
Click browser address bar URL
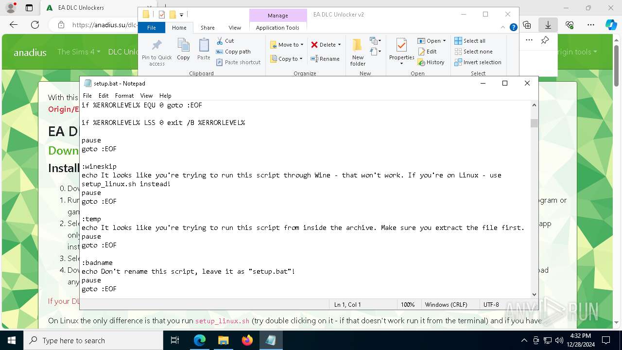pyautogui.click(x=104, y=25)
